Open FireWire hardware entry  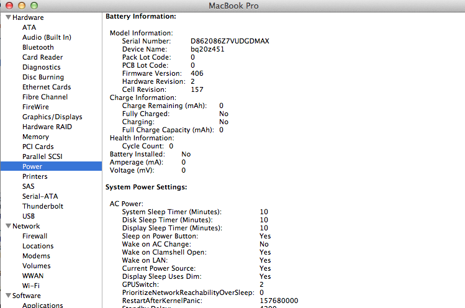[x=35, y=107]
